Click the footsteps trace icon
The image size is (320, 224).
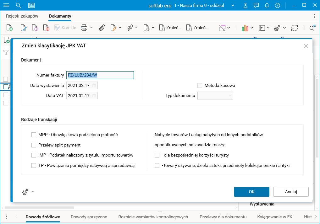(x=130, y=28)
